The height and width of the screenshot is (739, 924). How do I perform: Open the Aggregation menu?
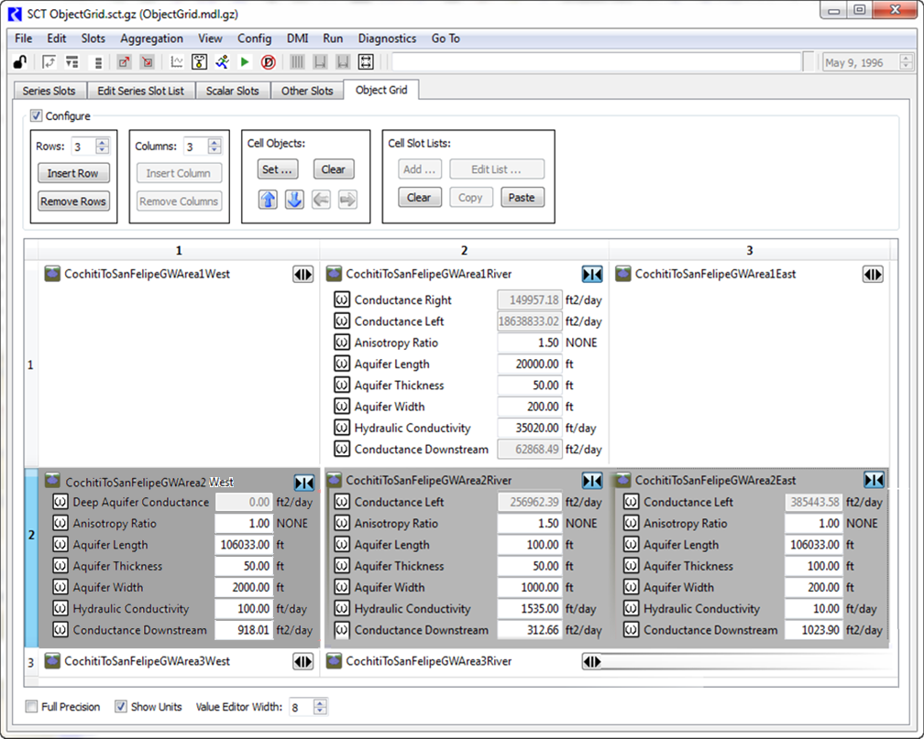151,38
